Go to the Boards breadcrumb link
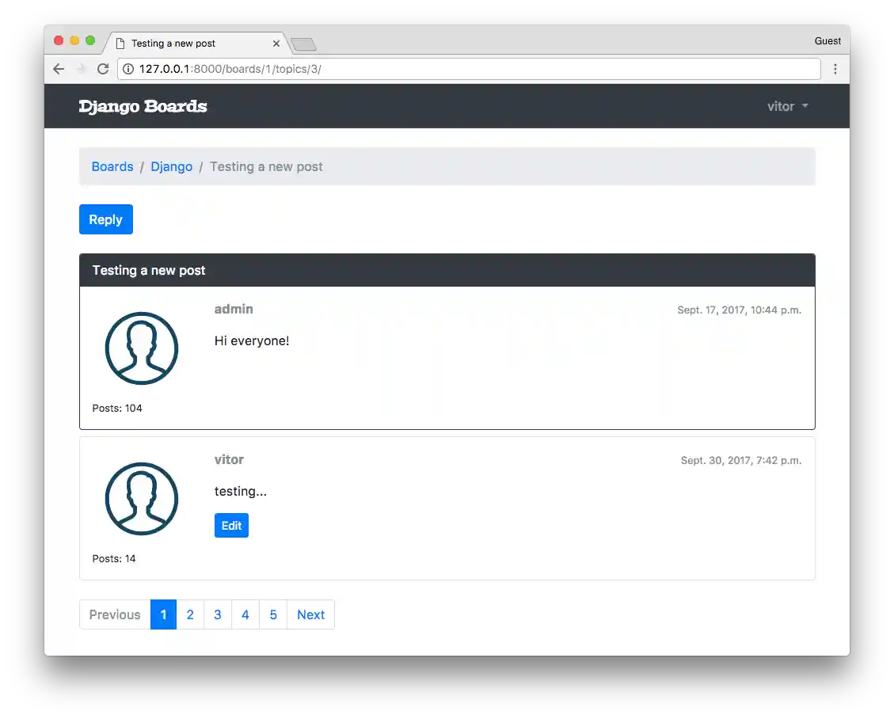 coord(112,166)
